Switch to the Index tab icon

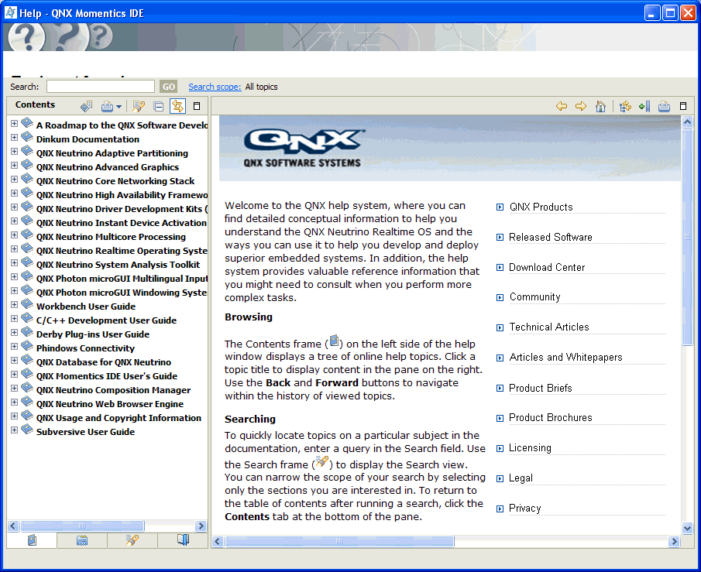[x=82, y=540]
